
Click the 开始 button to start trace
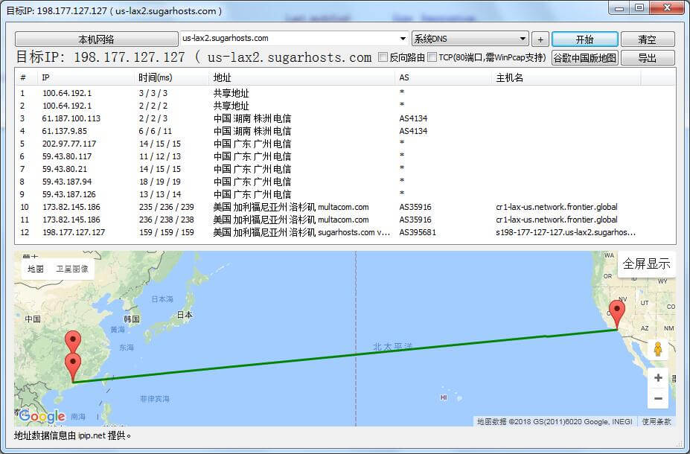click(x=584, y=39)
